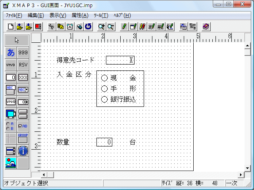Open the 属性(A) menu

[x=80, y=15]
